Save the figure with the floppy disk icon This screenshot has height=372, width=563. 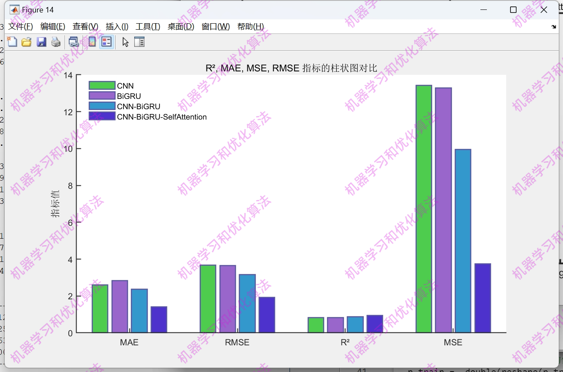[x=41, y=42]
